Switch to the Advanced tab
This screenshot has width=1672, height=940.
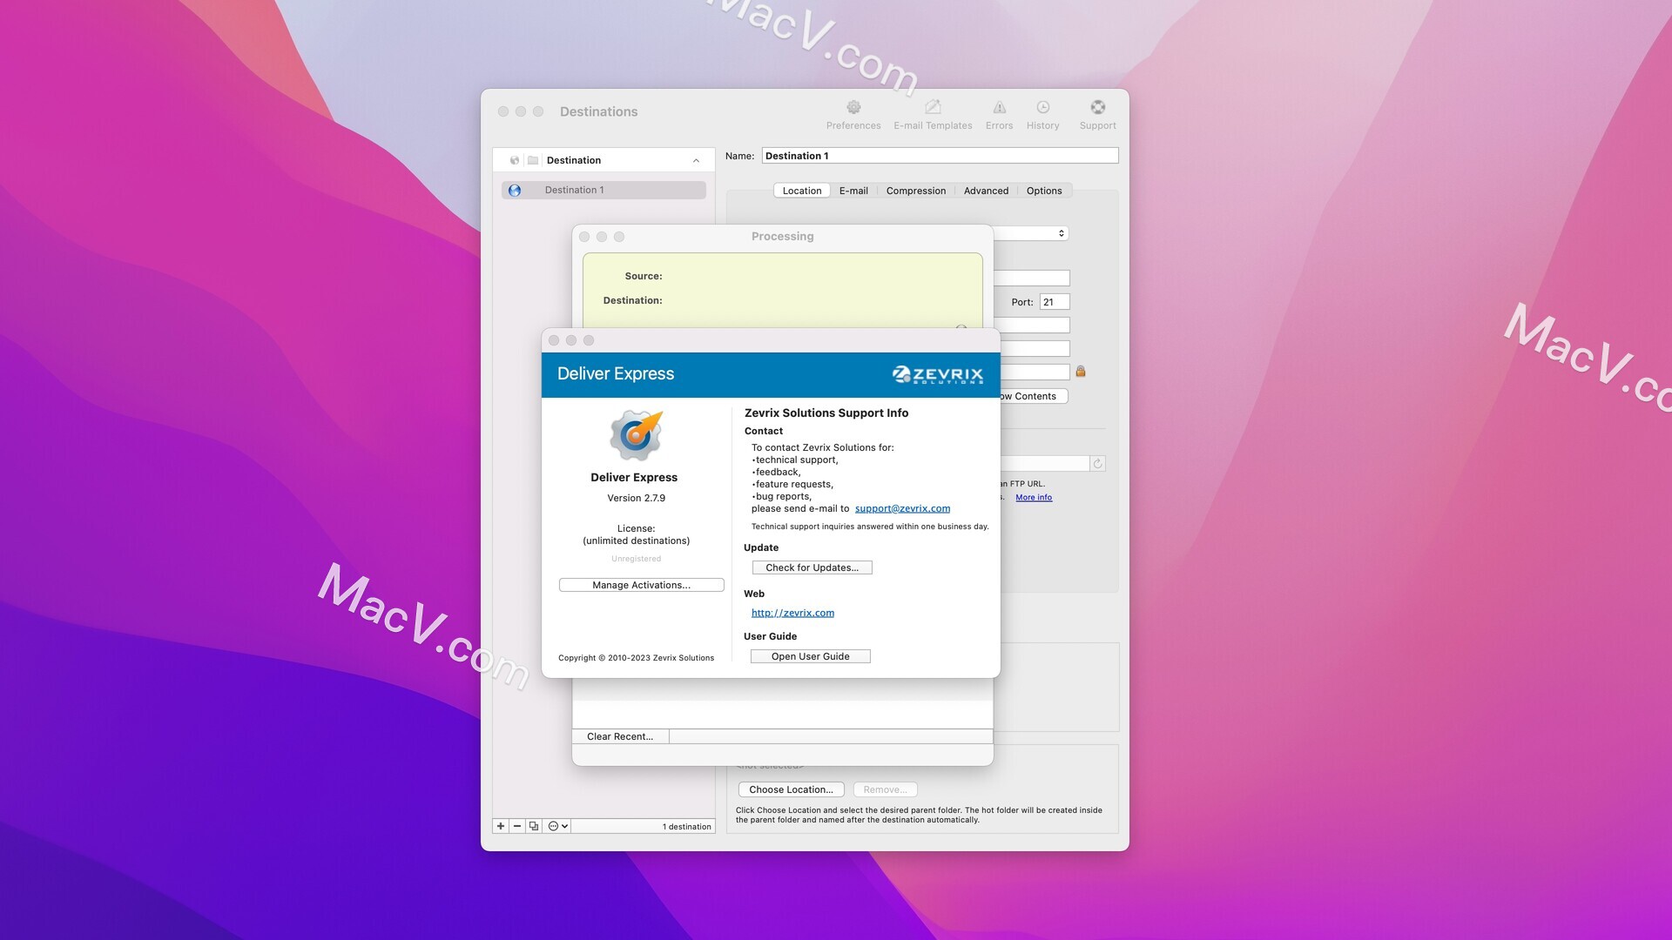point(986,191)
